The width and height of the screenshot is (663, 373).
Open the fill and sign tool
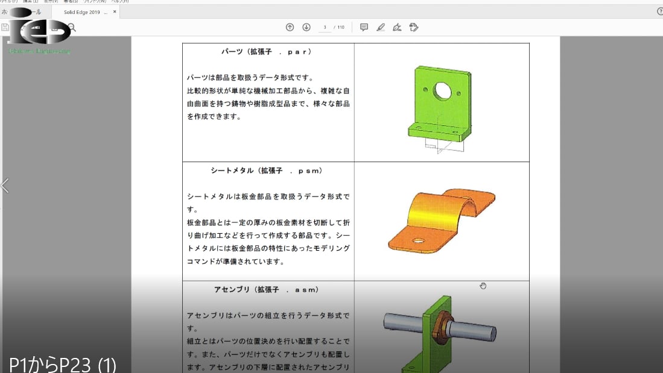(x=397, y=27)
